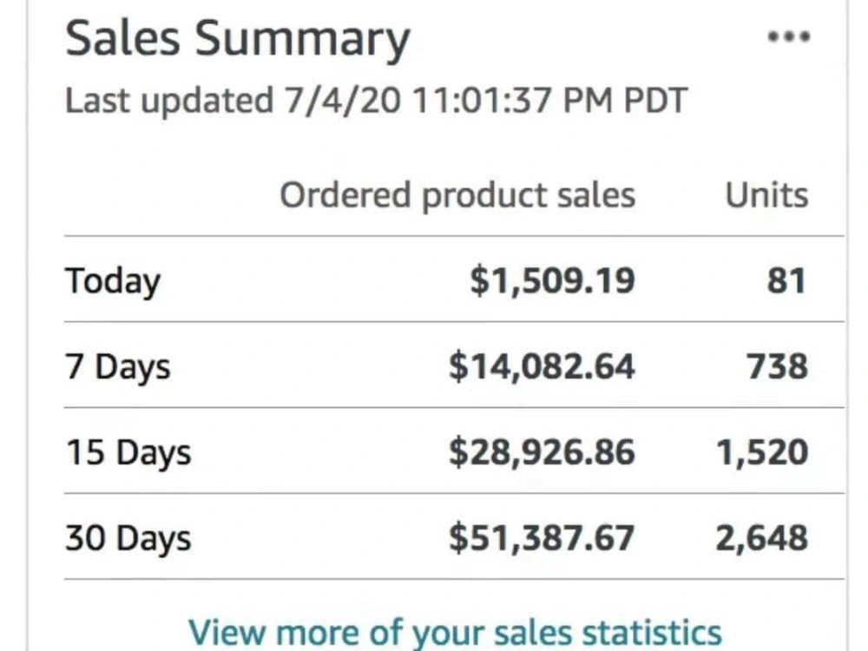Click the PDT time zone text

[654, 100]
